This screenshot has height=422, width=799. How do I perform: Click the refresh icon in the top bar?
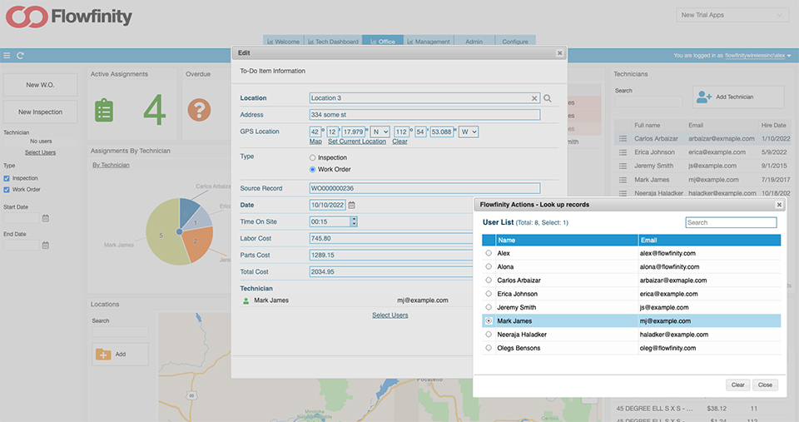pos(20,56)
